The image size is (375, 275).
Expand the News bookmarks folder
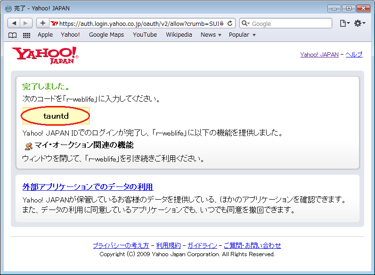point(211,35)
